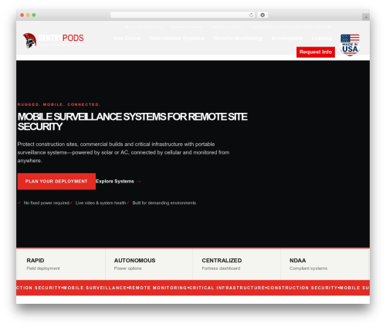Open the About SentryPODS link
The width and height of the screenshot is (386, 327).
[x=144, y=27]
